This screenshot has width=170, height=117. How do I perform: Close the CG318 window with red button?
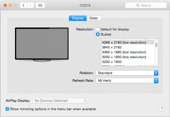pos(5,5)
